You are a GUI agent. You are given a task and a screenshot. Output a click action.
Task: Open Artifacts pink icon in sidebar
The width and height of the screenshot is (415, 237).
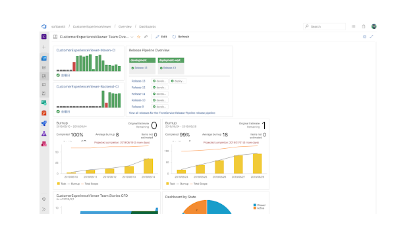[44, 144]
